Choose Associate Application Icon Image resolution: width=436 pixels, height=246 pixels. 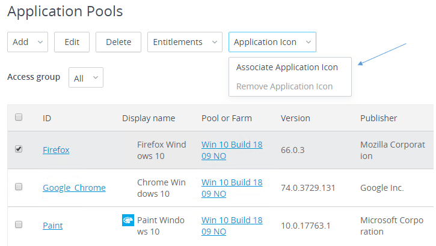(287, 67)
